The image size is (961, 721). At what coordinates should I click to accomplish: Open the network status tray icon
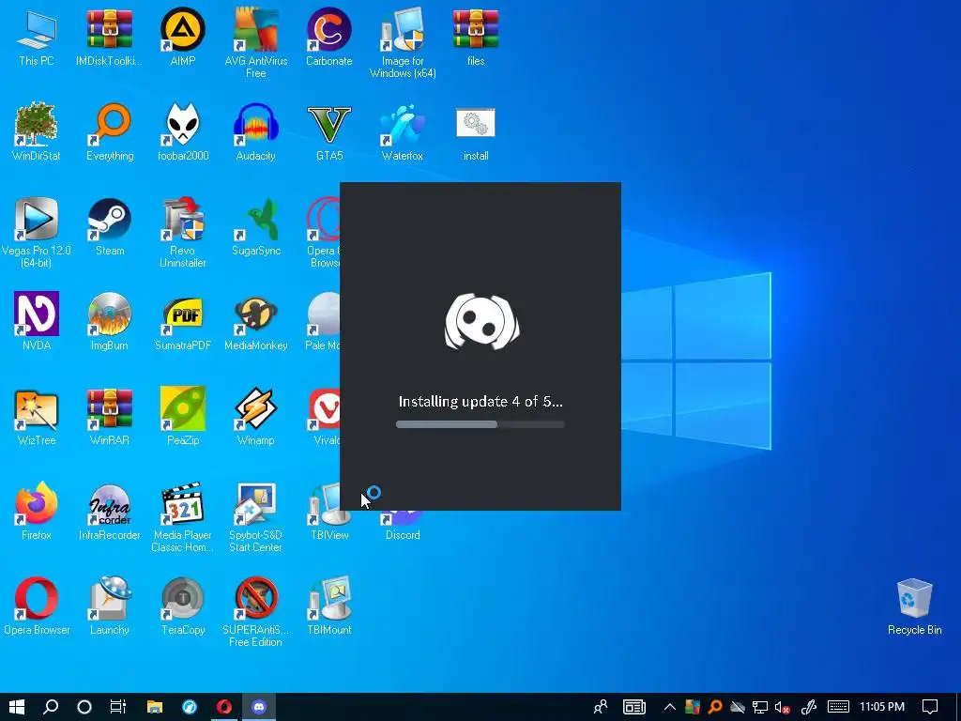[x=760, y=707]
